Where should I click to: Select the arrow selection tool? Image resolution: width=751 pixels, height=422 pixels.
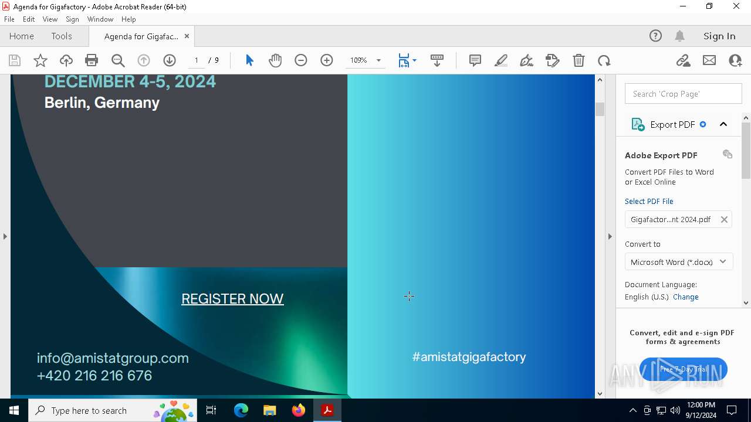click(249, 60)
